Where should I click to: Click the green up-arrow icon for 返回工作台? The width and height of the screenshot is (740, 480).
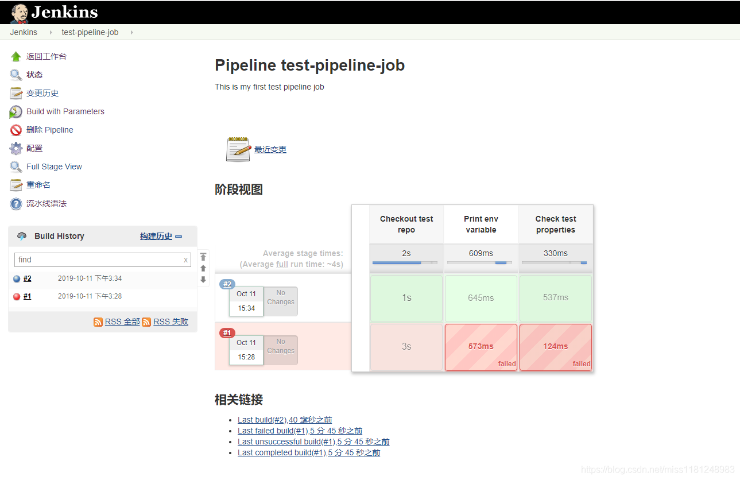pyautogui.click(x=16, y=56)
